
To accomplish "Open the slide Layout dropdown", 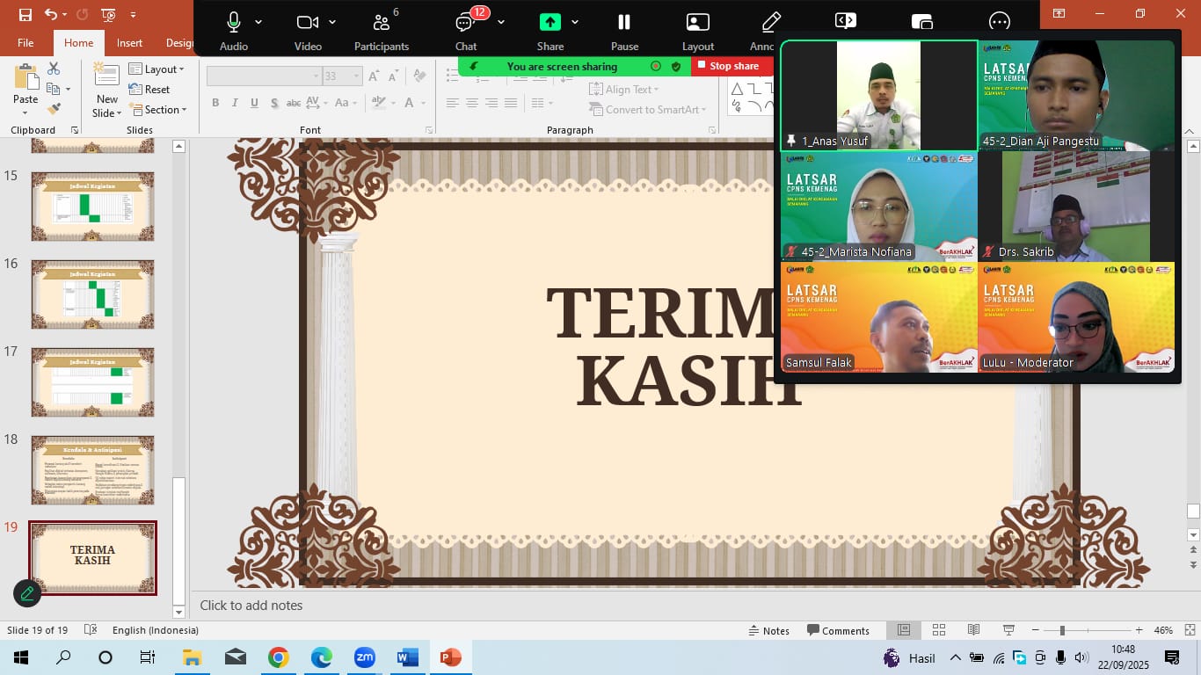I will (157, 69).
